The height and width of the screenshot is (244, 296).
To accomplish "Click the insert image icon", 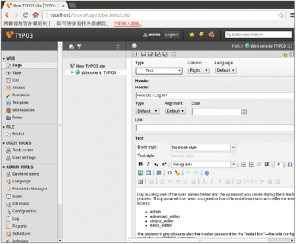I will tap(141, 173).
